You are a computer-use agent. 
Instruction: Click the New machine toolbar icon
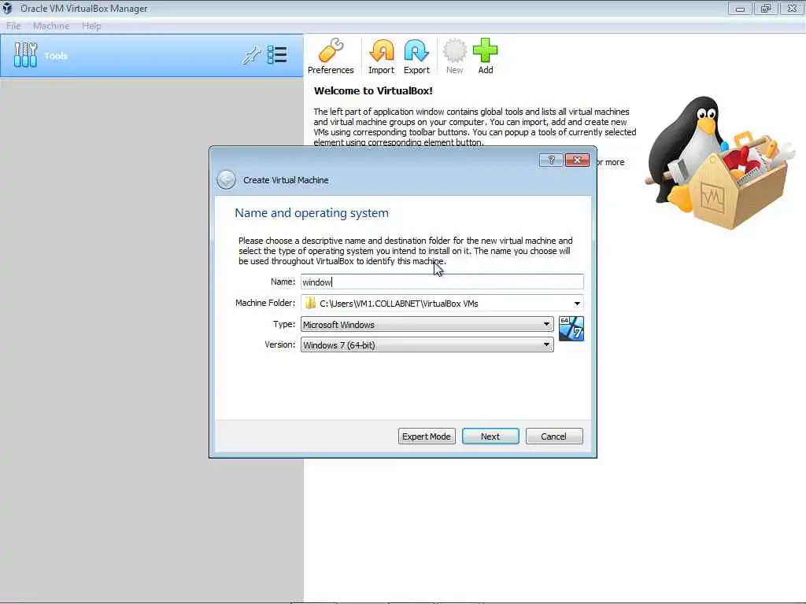454,57
